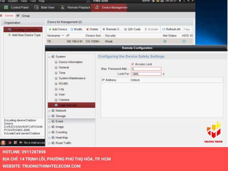Click the No e-mail account status text
The height and width of the screenshot is (171, 228).
(x=34, y=143)
